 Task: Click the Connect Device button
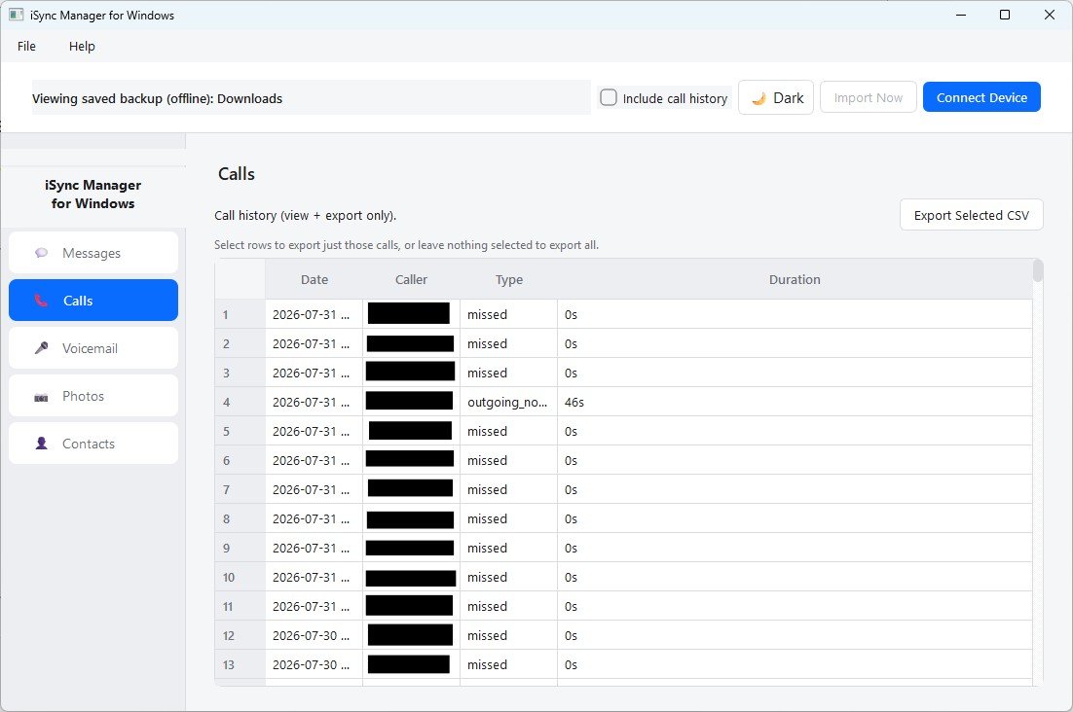tap(981, 97)
